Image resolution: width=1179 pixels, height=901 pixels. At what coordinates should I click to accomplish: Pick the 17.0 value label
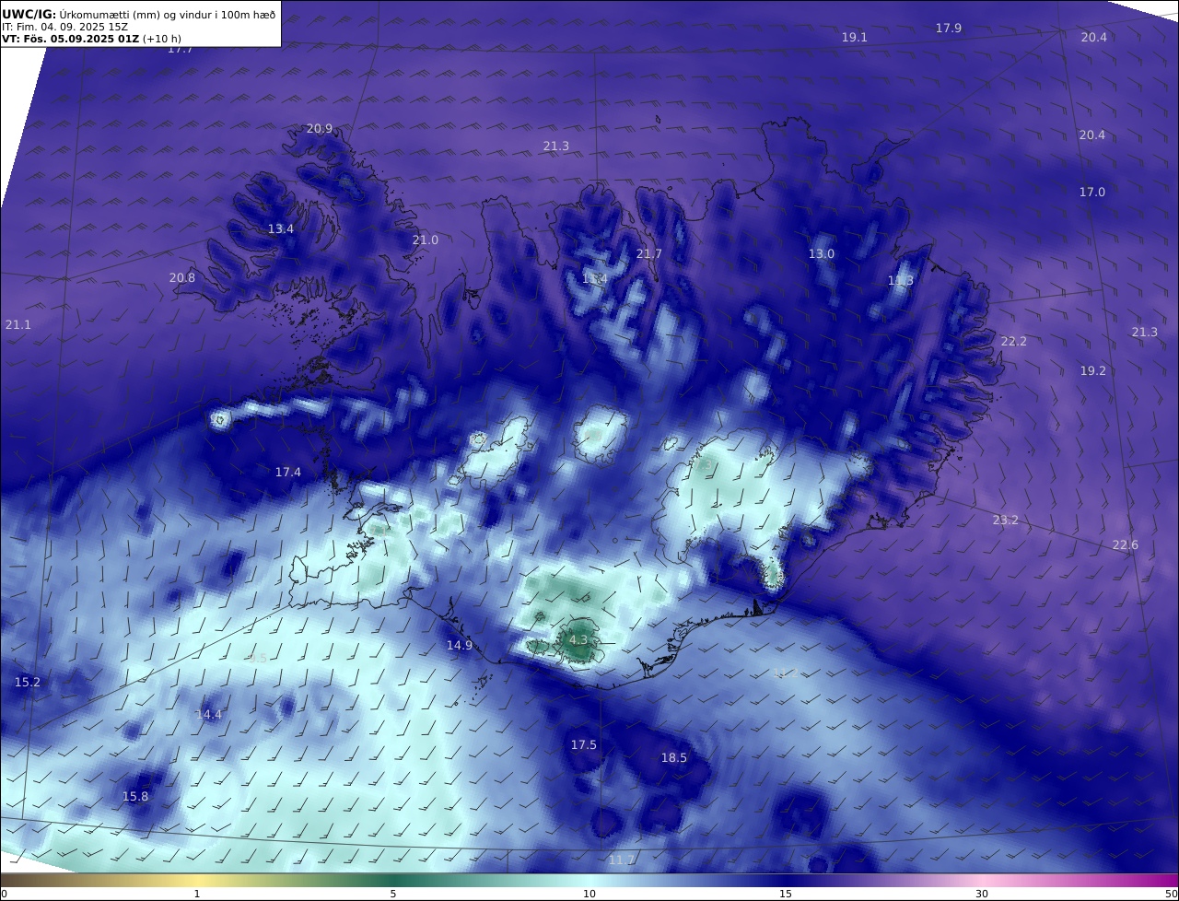[1092, 193]
